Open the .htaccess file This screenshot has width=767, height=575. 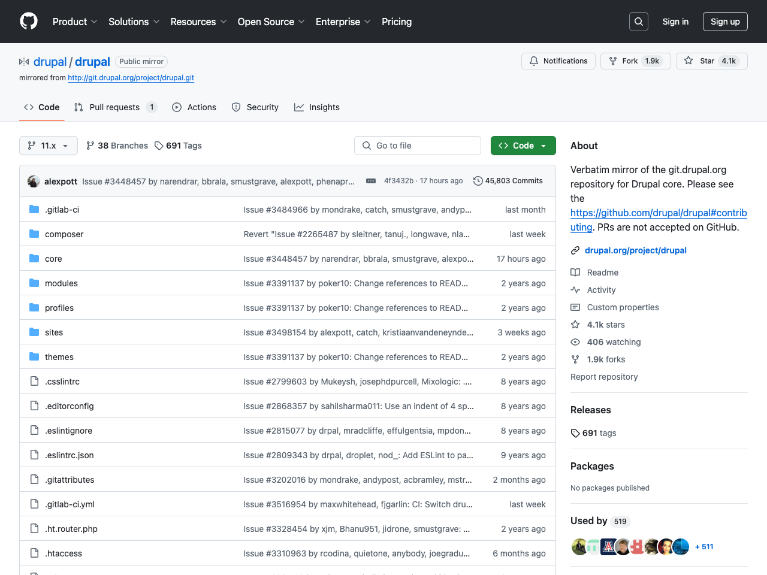(64, 553)
